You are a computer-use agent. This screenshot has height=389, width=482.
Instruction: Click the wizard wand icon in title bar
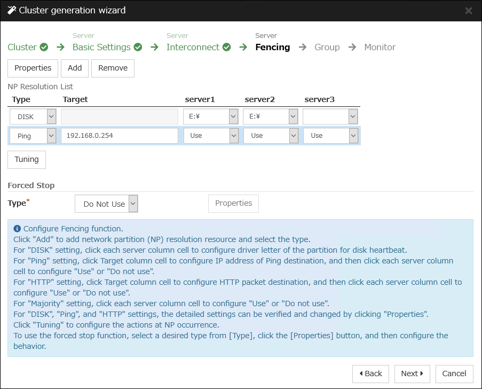(11, 10)
